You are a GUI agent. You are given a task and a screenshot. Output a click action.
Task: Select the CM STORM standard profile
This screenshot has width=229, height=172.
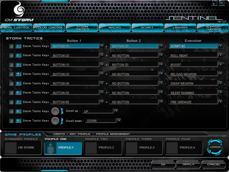[23, 148]
